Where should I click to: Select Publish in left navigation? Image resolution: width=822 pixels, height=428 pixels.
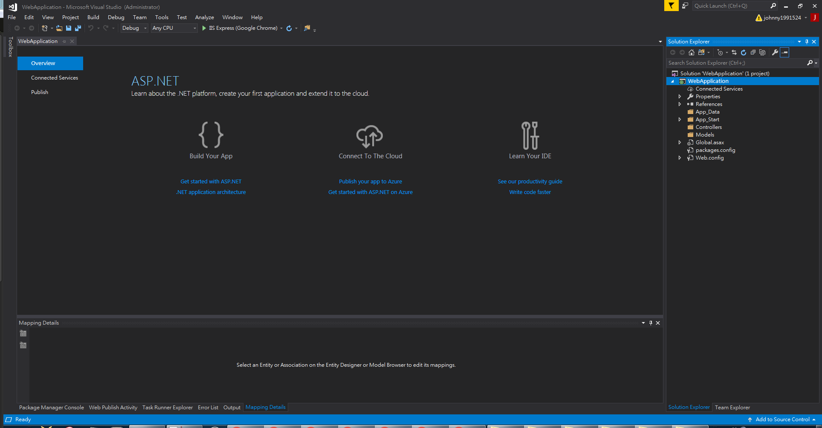tap(40, 92)
